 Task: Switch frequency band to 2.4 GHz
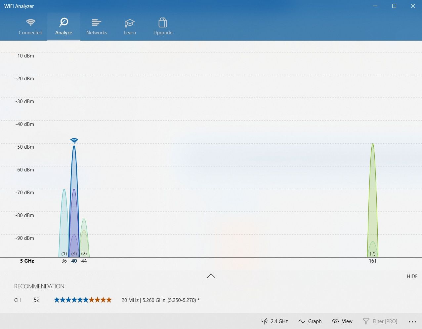click(x=274, y=321)
